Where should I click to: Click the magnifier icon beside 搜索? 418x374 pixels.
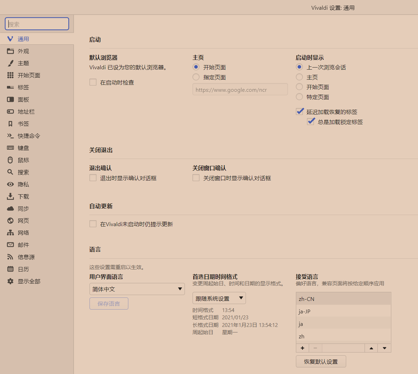pos(10,172)
